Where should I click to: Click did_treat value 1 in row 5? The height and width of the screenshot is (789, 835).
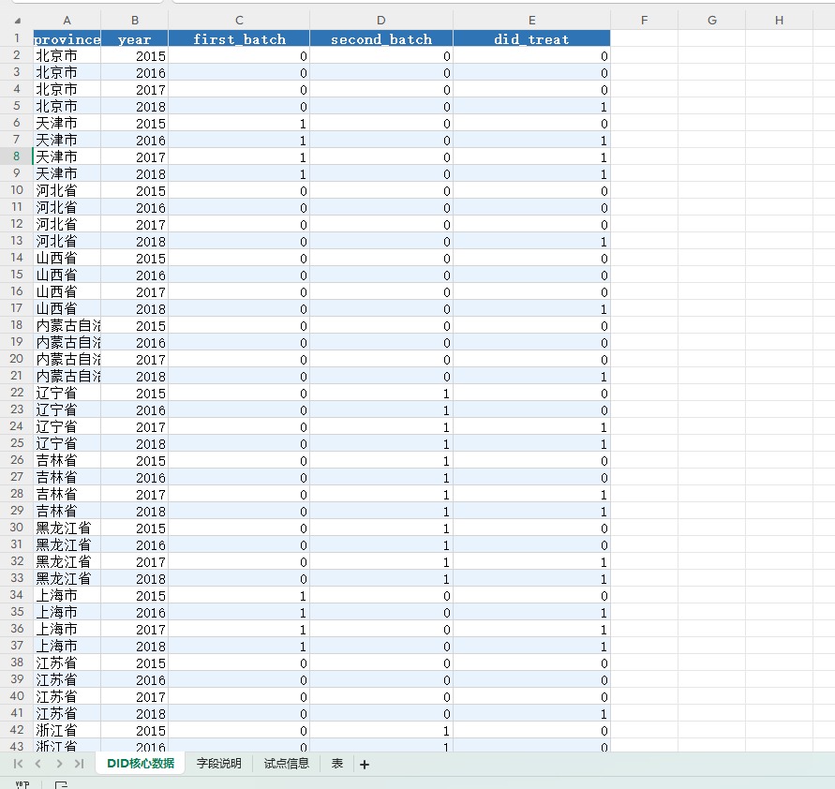532,107
